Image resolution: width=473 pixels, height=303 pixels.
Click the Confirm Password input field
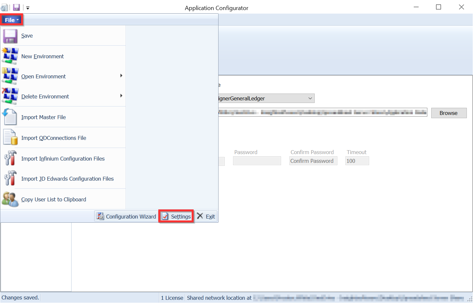click(313, 161)
